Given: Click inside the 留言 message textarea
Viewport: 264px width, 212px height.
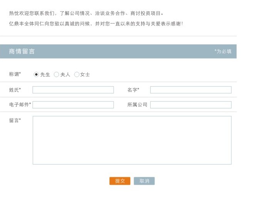Looking at the screenshot, I should point(132,140).
